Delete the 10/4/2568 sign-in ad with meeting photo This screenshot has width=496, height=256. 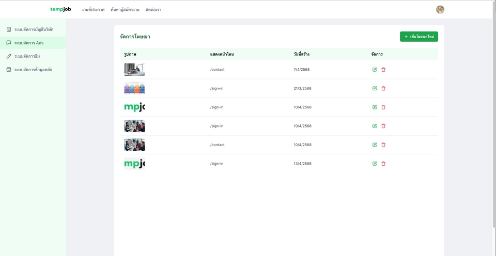383,126
